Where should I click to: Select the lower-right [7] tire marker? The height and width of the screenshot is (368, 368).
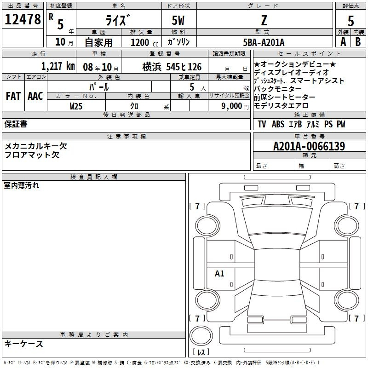356,318
